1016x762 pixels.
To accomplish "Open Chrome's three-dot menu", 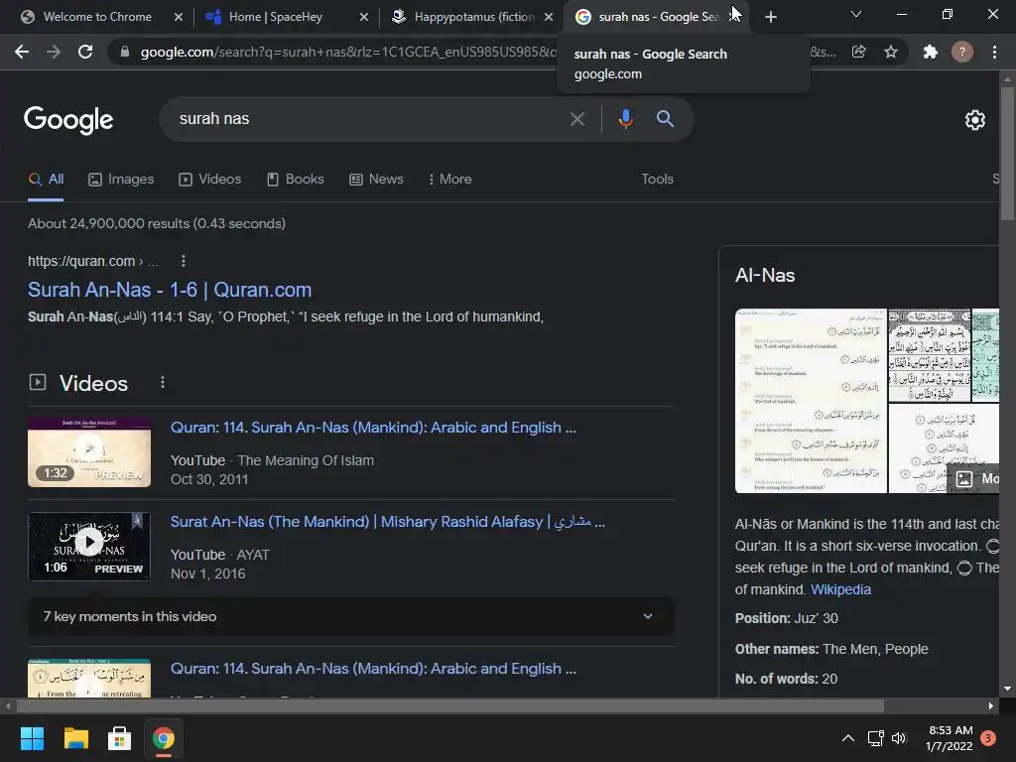I will click(994, 52).
